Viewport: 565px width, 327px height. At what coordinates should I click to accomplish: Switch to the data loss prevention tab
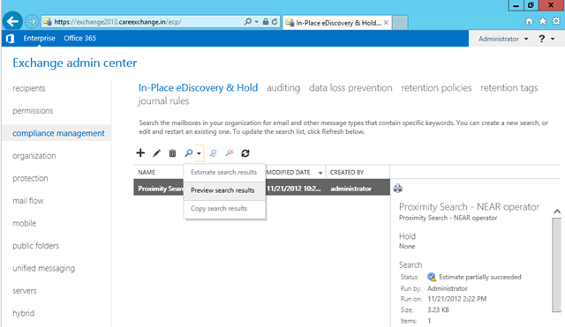point(350,88)
